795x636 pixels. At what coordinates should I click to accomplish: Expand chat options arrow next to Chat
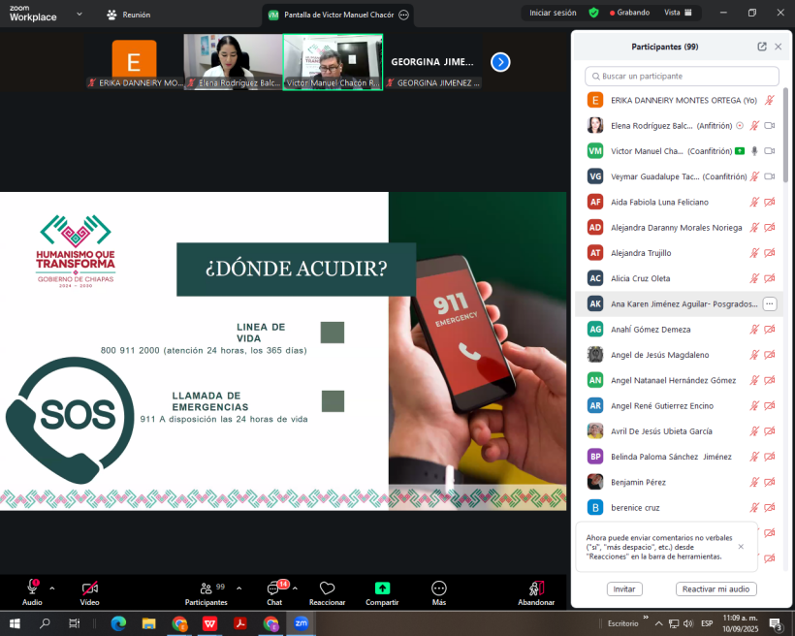[x=295, y=588]
